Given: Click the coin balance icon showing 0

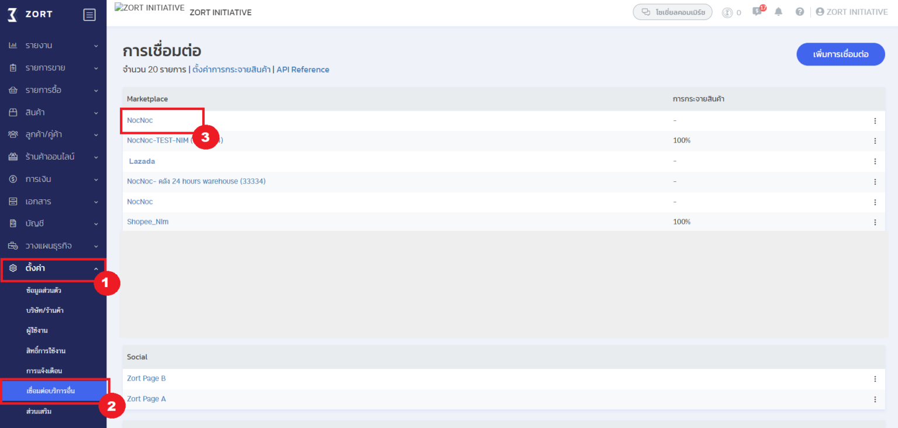Looking at the screenshot, I should coord(727,12).
